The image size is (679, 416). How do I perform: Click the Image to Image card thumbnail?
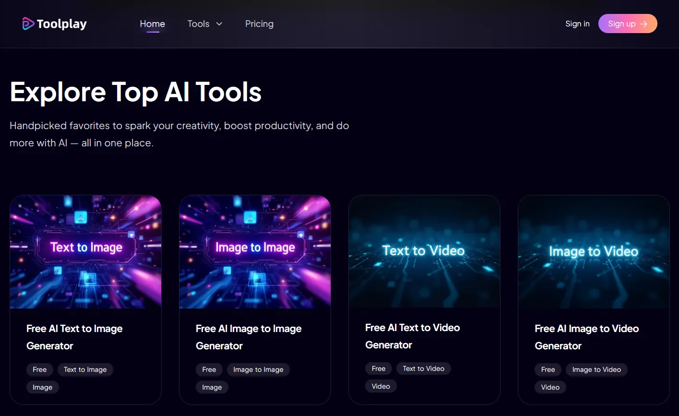pyautogui.click(x=255, y=251)
